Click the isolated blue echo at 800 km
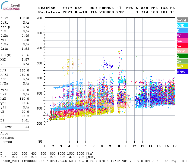 point(57,31)
